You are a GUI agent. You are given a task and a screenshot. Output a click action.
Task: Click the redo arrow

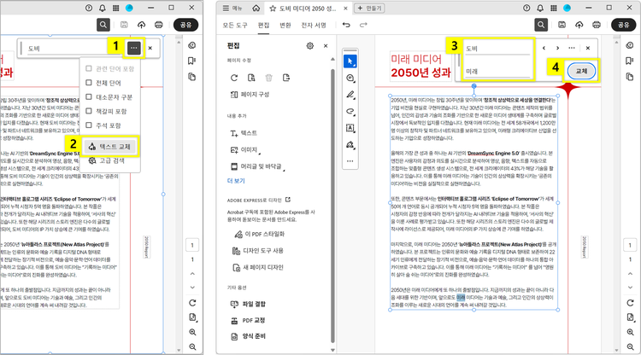pyautogui.click(x=363, y=26)
